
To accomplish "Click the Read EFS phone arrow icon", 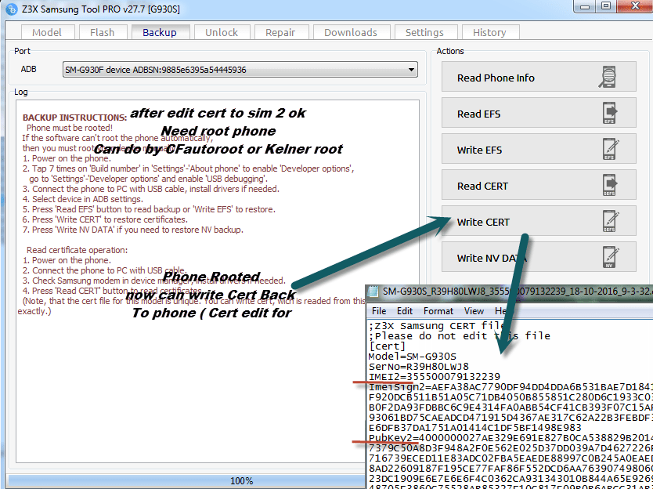I will click(x=609, y=113).
